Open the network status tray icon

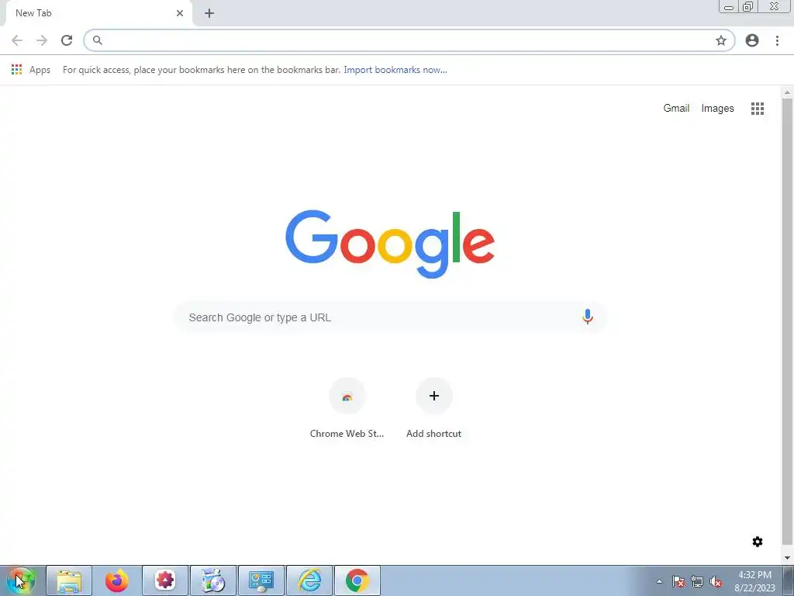(697, 581)
